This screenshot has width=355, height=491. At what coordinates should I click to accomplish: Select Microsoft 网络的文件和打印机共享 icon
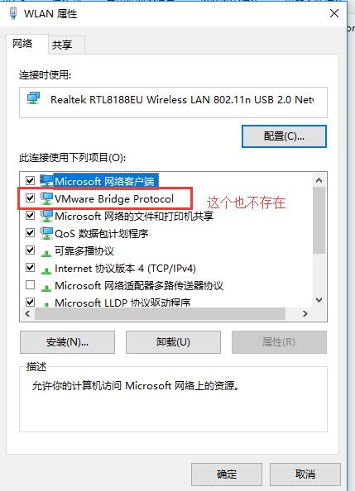pos(46,216)
